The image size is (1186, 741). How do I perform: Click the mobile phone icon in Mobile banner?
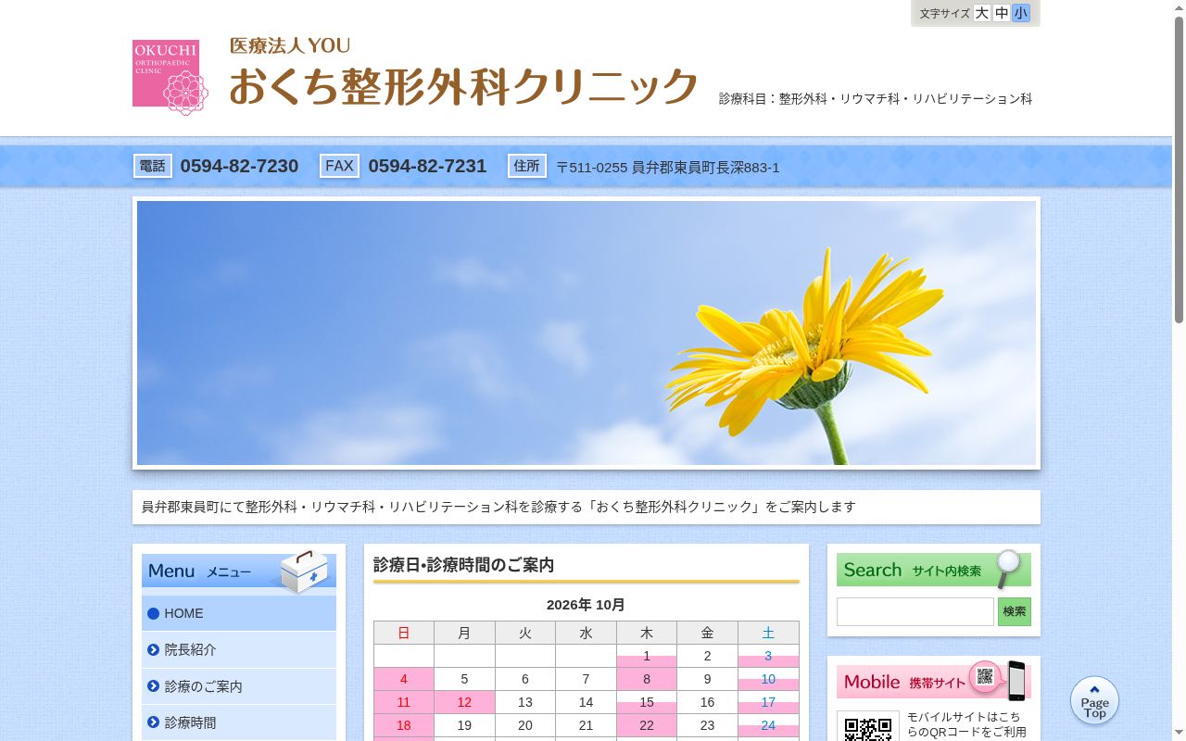pyautogui.click(x=1016, y=681)
